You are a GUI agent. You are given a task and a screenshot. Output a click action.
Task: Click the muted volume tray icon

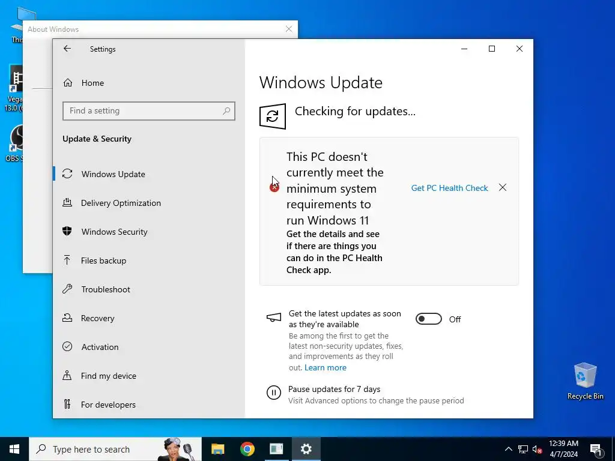tap(537, 449)
